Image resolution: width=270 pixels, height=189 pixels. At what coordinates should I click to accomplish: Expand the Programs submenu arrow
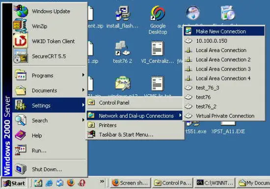pyautogui.click(x=83, y=75)
